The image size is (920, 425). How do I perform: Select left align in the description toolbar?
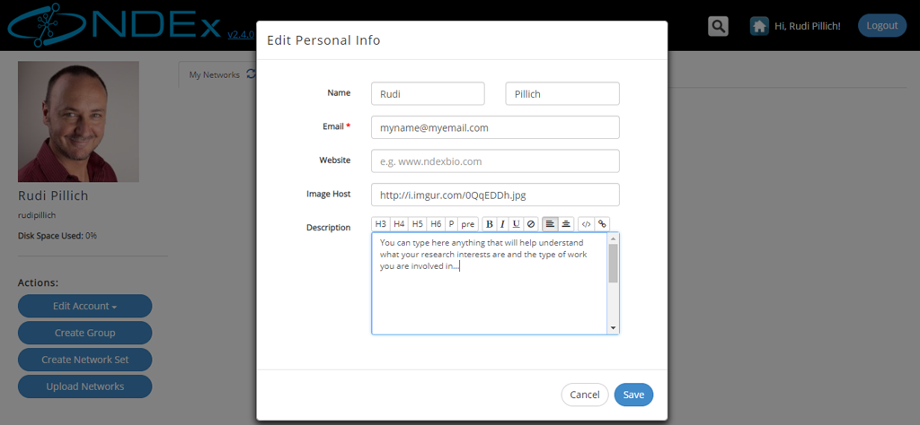[550, 223]
